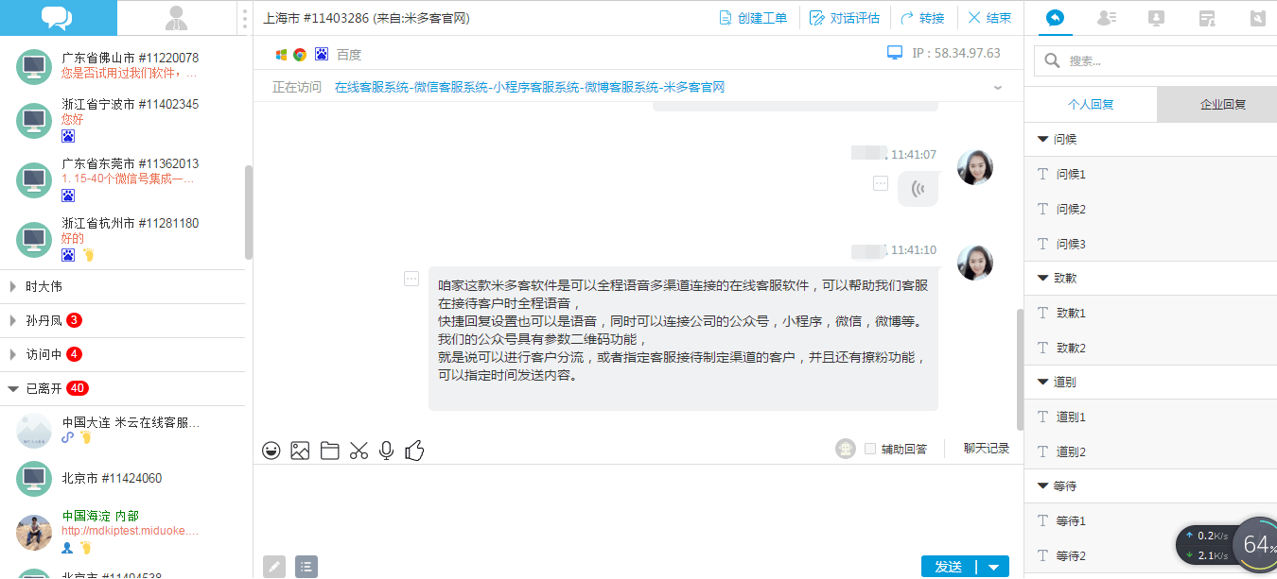Switch to 企业回复 tab
The width and height of the screenshot is (1277, 579).
point(1217,104)
